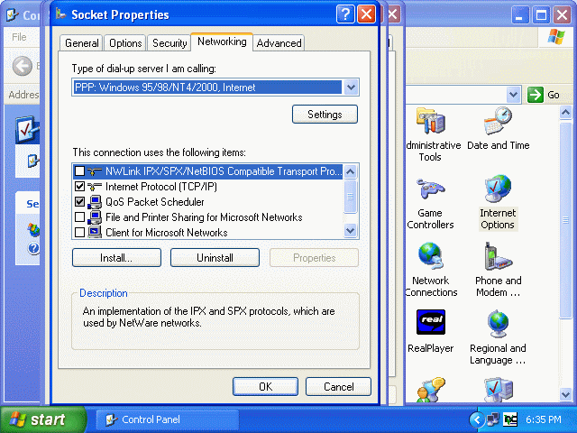Switch to the Advanced tab
Screen dimensions: 577x433
coord(279,43)
